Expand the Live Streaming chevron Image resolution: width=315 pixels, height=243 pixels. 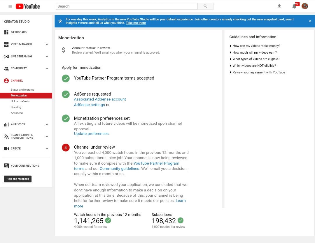coord(47,57)
